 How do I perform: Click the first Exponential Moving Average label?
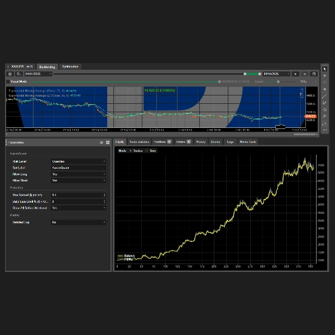(x=42, y=91)
